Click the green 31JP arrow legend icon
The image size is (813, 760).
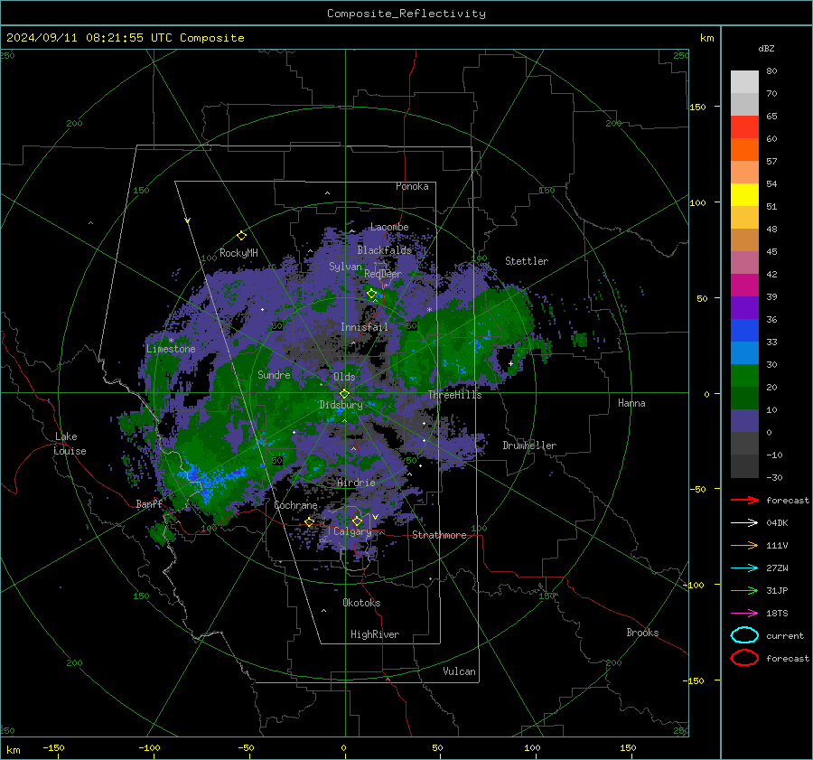[x=744, y=590]
